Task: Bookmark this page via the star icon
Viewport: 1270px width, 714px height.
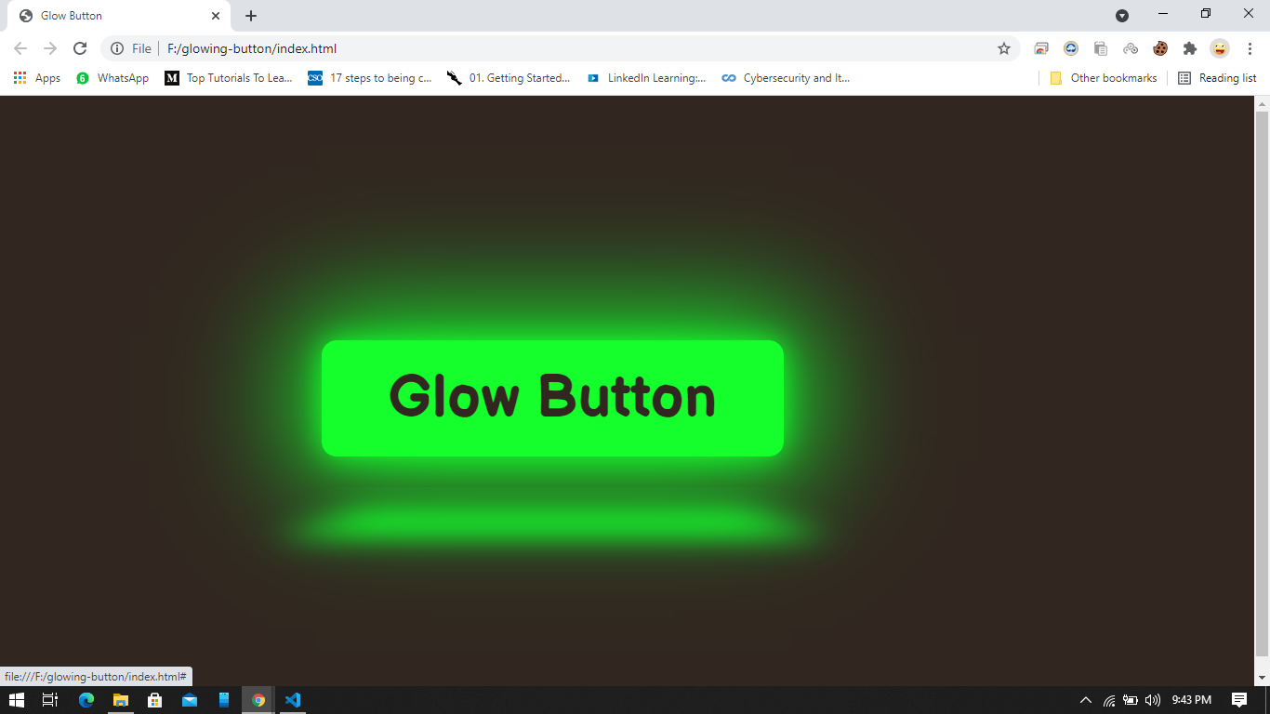Action: 1004,48
